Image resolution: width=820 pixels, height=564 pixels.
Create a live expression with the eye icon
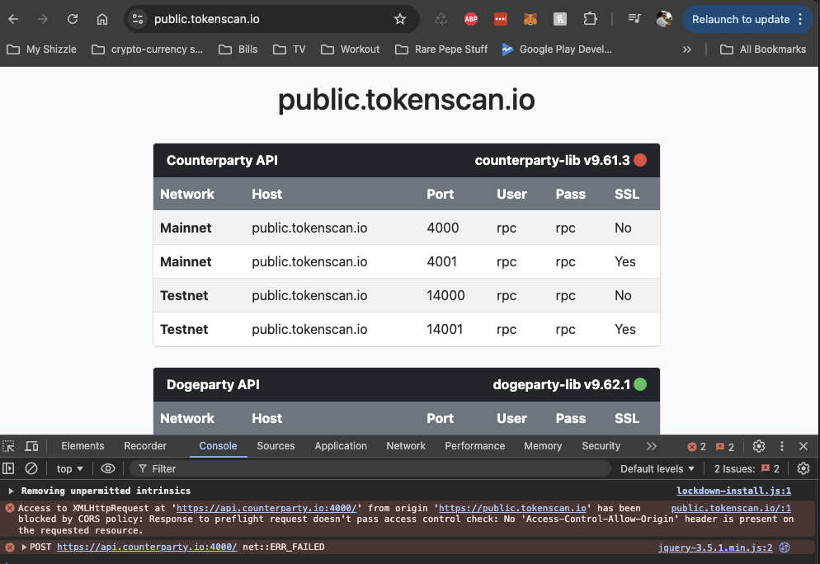(x=108, y=469)
